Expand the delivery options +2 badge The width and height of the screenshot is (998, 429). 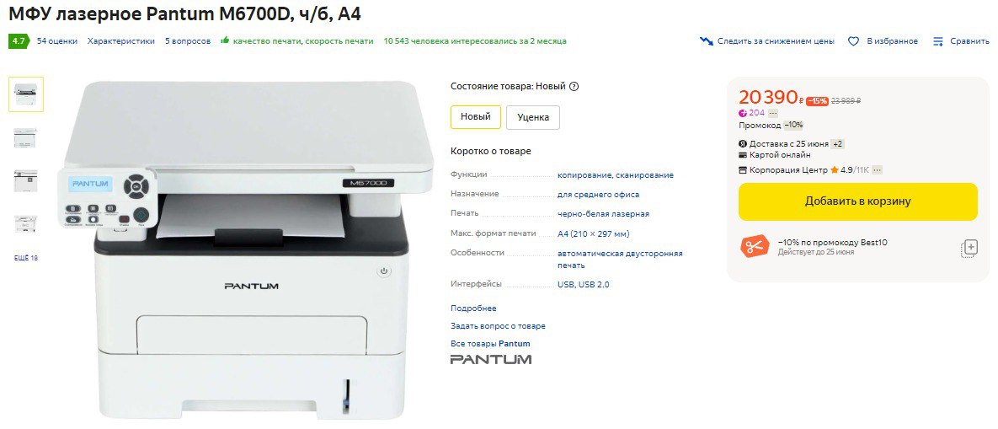point(838,144)
